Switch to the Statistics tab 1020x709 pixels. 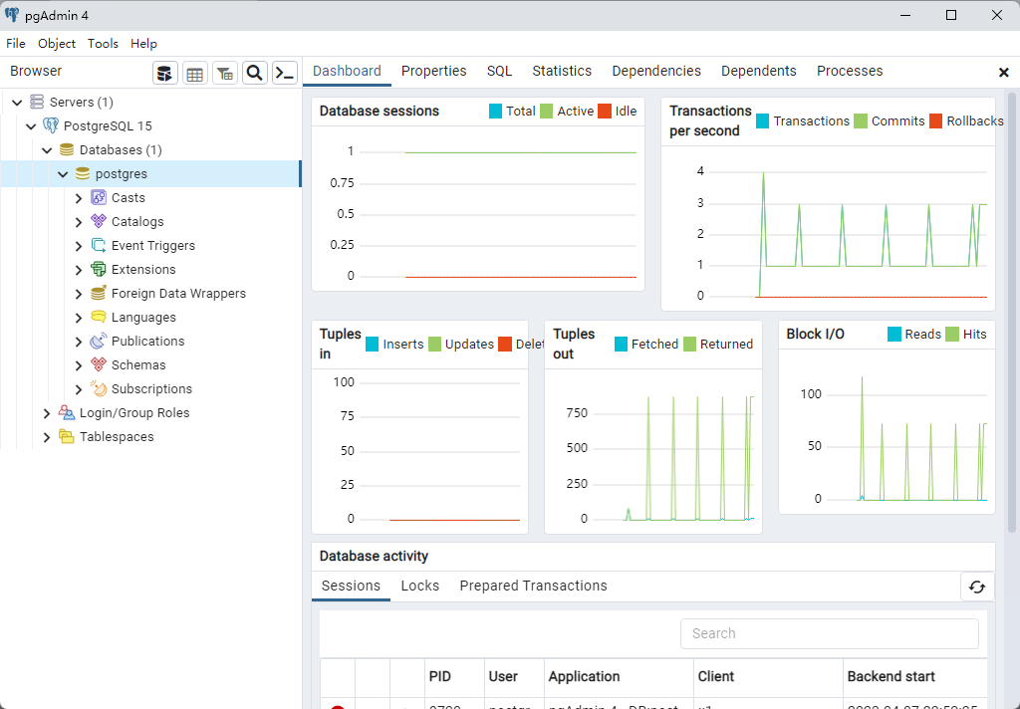pyautogui.click(x=562, y=71)
